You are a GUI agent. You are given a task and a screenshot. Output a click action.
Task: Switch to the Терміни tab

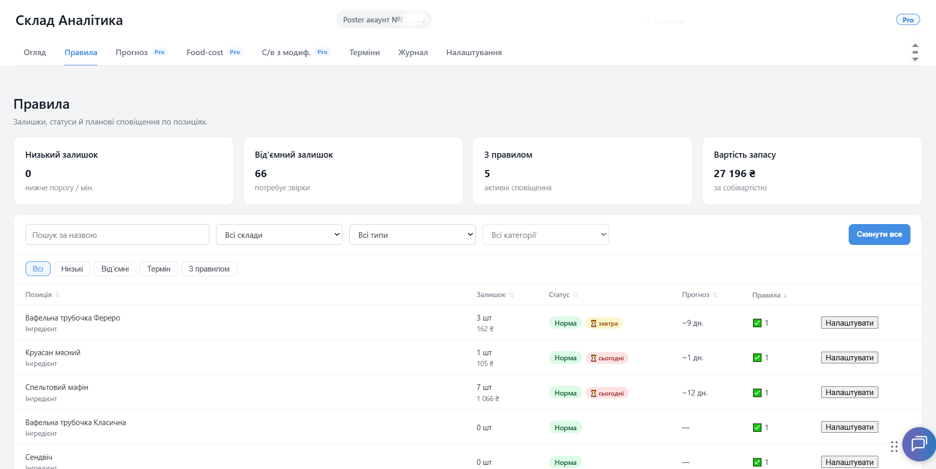[365, 53]
